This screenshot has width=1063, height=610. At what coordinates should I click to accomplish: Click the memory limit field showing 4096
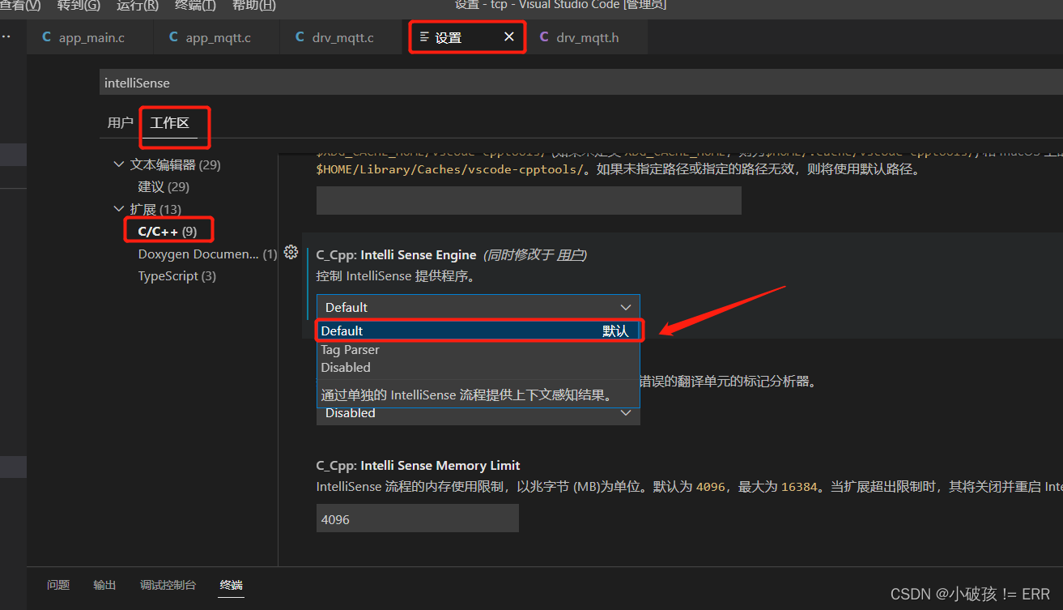[x=417, y=518]
